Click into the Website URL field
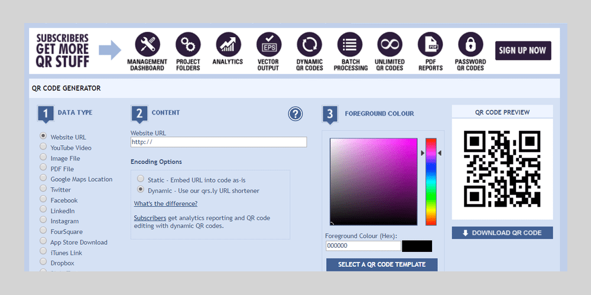The image size is (591, 295). [x=219, y=142]
